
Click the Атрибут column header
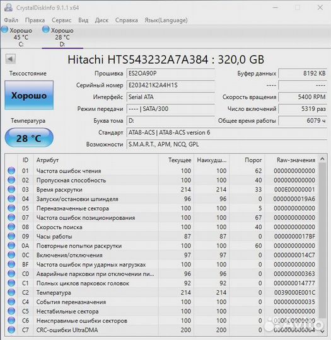point(96,160)
